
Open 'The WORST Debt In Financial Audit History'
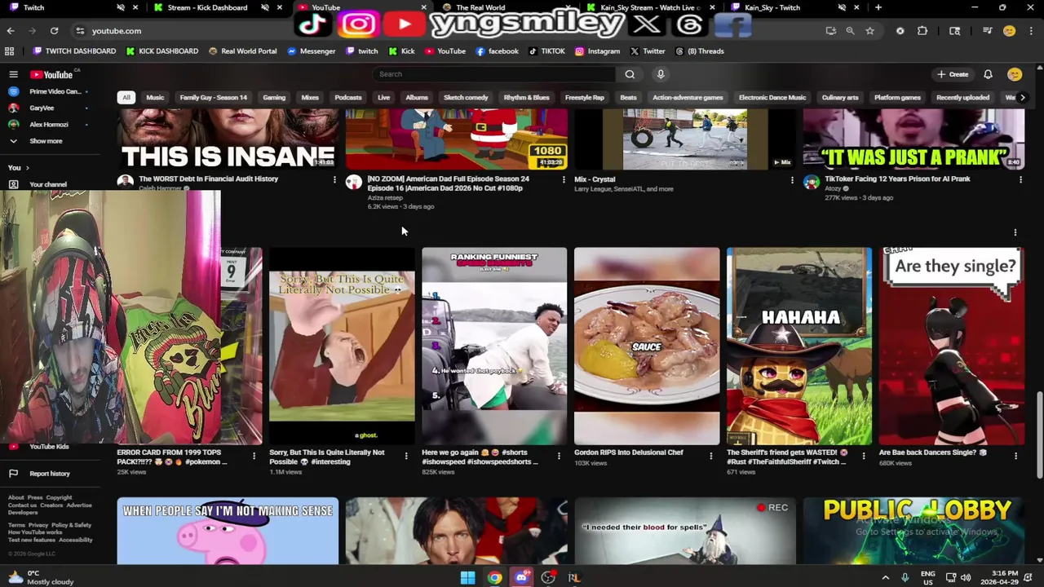(x=208, y=179)
